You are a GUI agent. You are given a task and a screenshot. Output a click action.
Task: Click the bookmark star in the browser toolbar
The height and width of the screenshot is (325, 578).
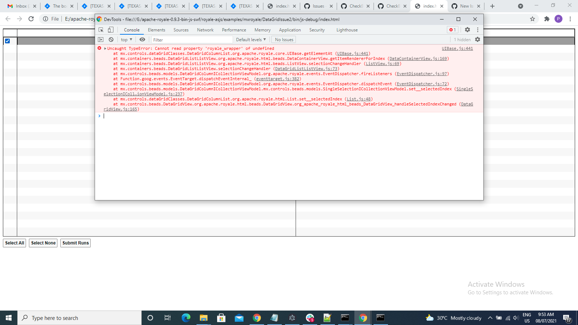point(532,19)
